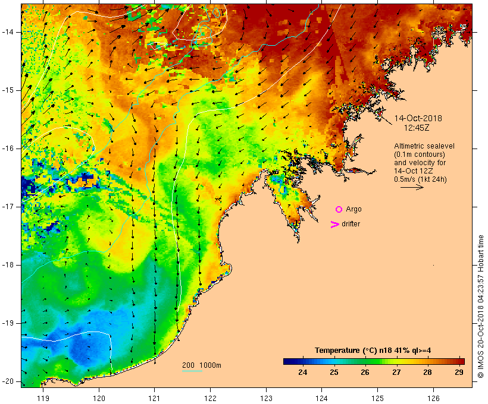488x404 pixels.
Task: Click the 'Temperature (°C) n18 41% ql>=4' title
Action: [x=373, y=351]
